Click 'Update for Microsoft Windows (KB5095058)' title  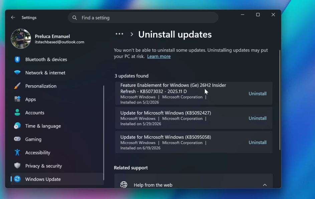point(166,137)
